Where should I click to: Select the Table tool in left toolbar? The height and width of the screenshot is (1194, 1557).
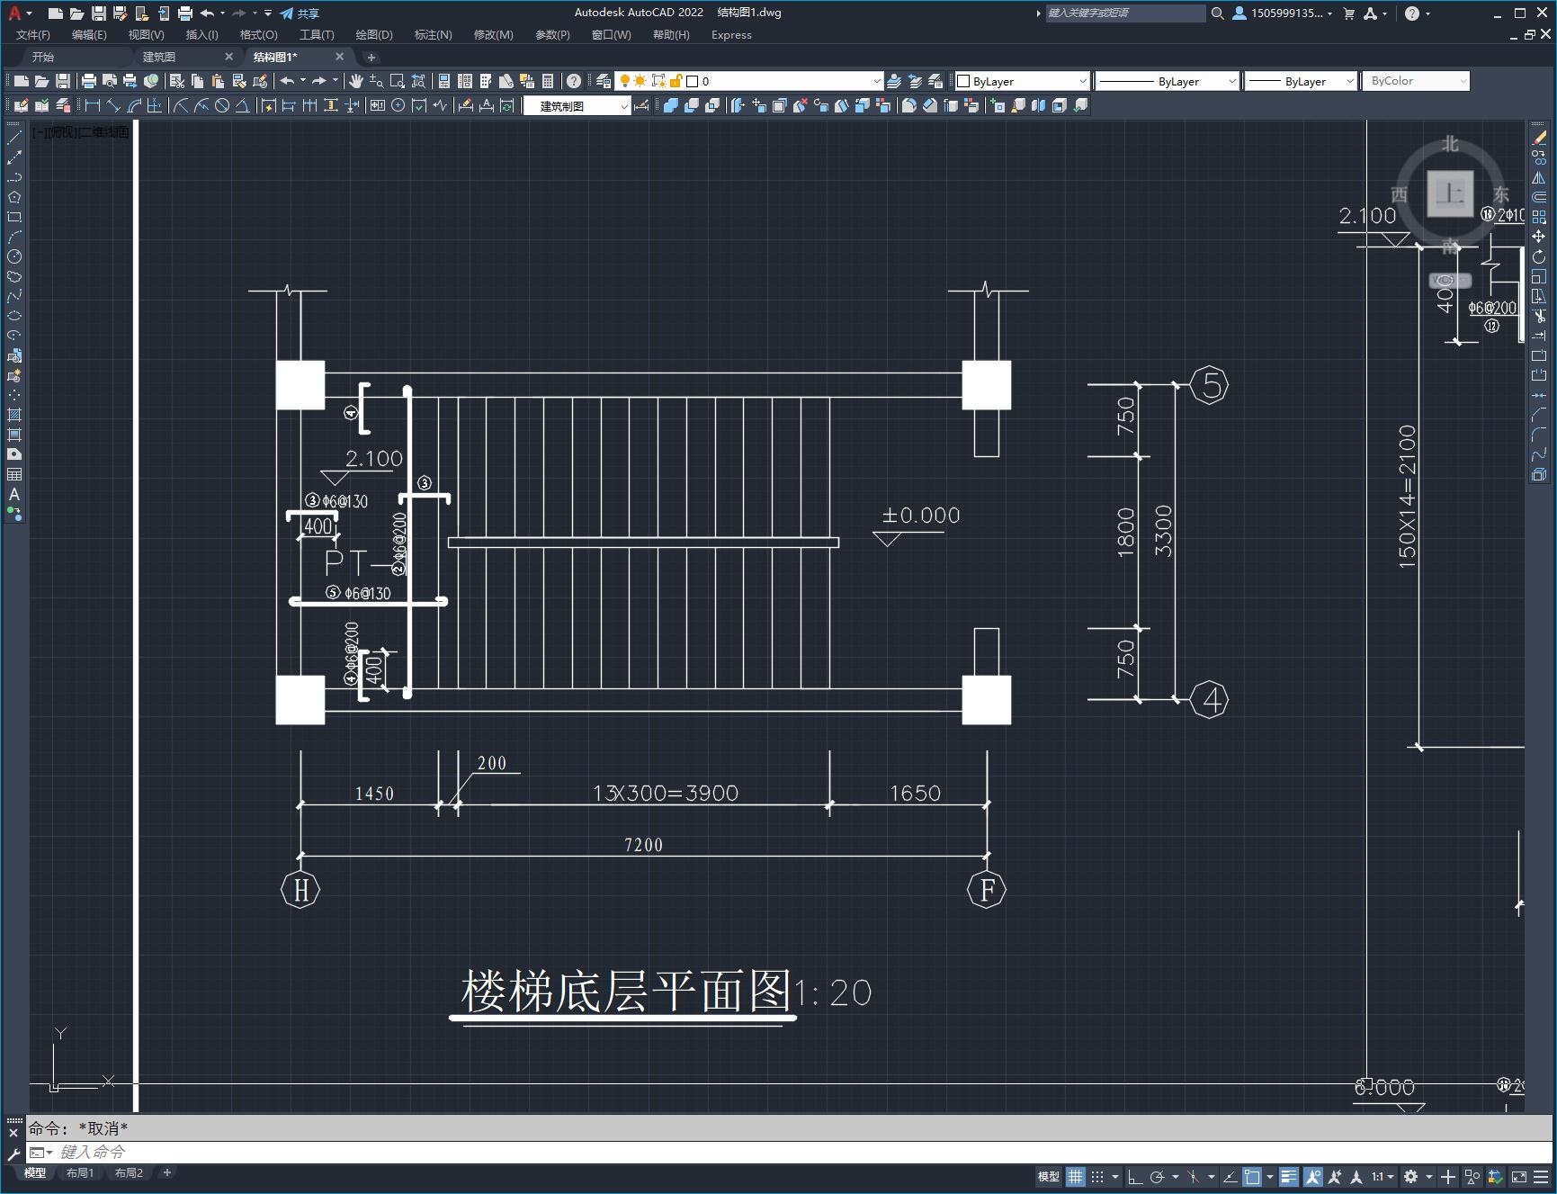click(14, 474)
